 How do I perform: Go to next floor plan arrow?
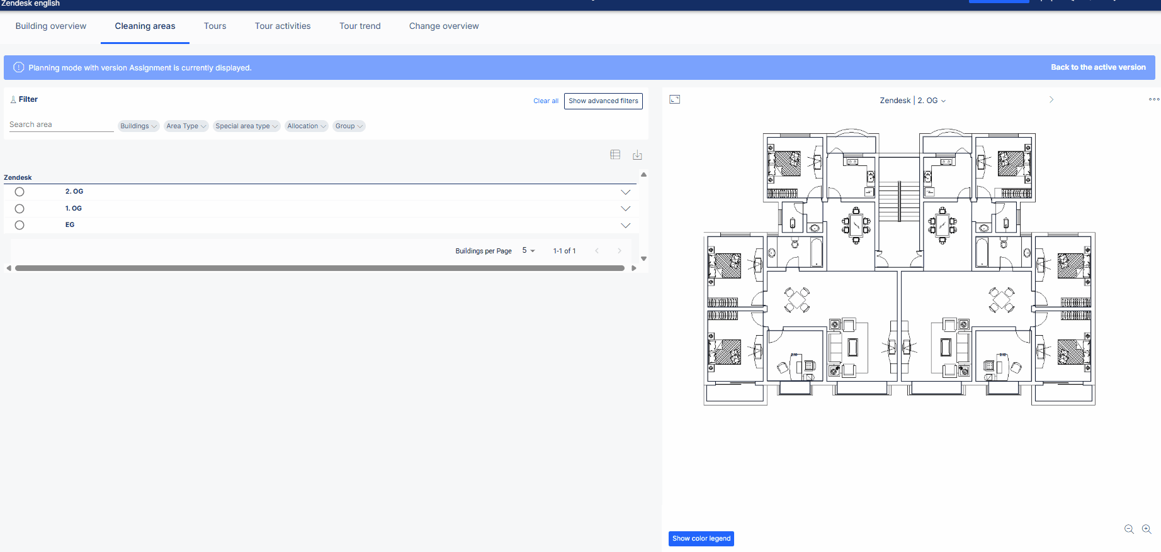coord(1051,100)
